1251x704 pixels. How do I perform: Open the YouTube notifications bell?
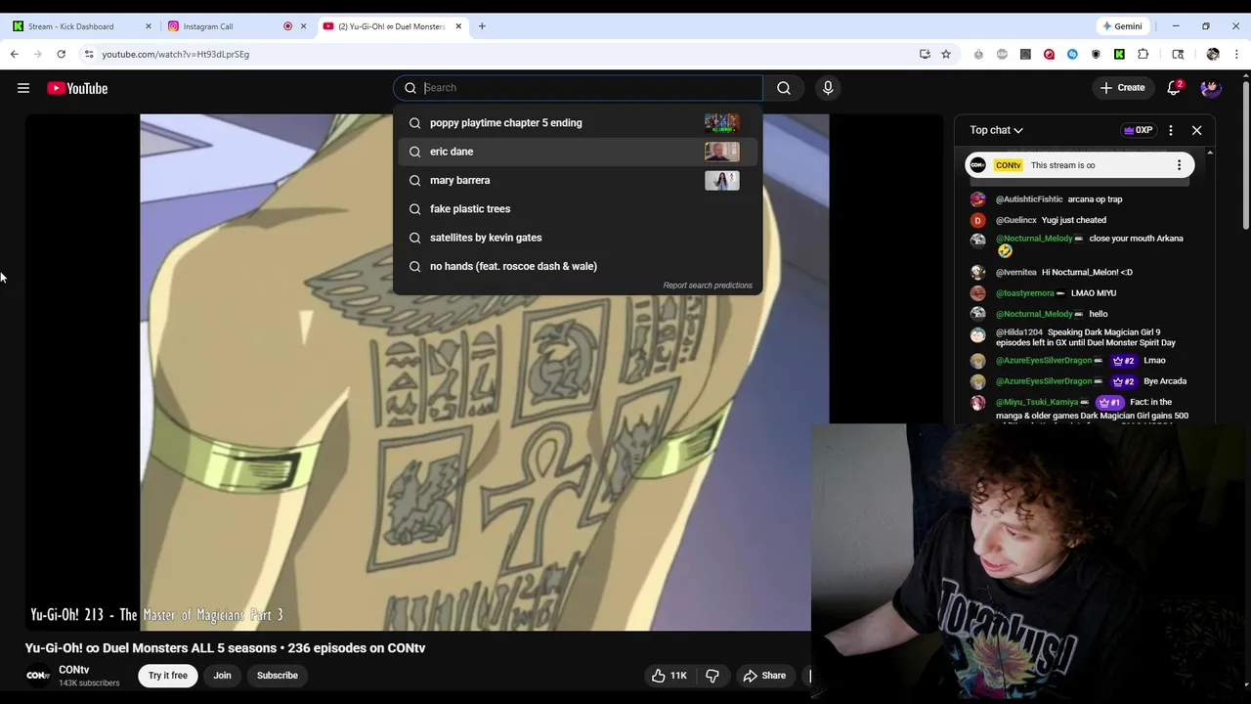pyautogui.click(x=1174, y=88)
